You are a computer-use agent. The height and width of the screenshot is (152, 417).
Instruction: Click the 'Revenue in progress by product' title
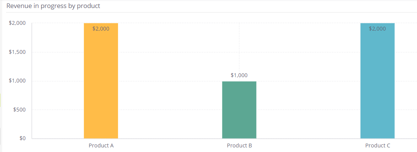tap(53, 6)
